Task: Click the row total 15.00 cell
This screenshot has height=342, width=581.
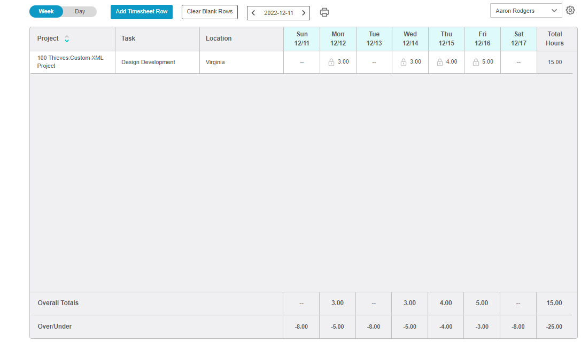Action: [555, 62]
